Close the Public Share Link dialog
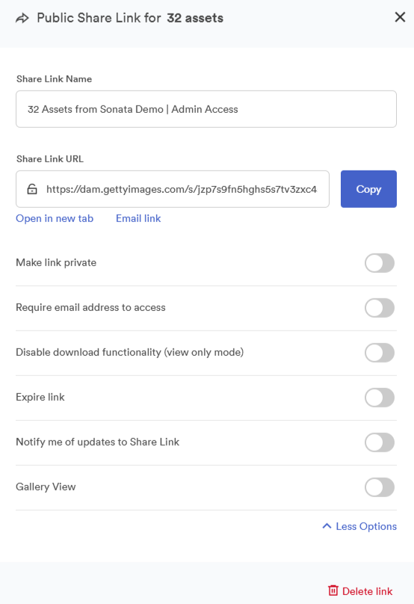This screenshot has width=414, height=604. point(400,17)
